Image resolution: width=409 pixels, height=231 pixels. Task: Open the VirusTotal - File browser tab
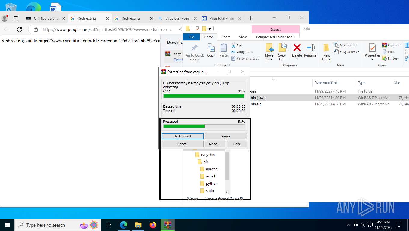tap(222, 18)
